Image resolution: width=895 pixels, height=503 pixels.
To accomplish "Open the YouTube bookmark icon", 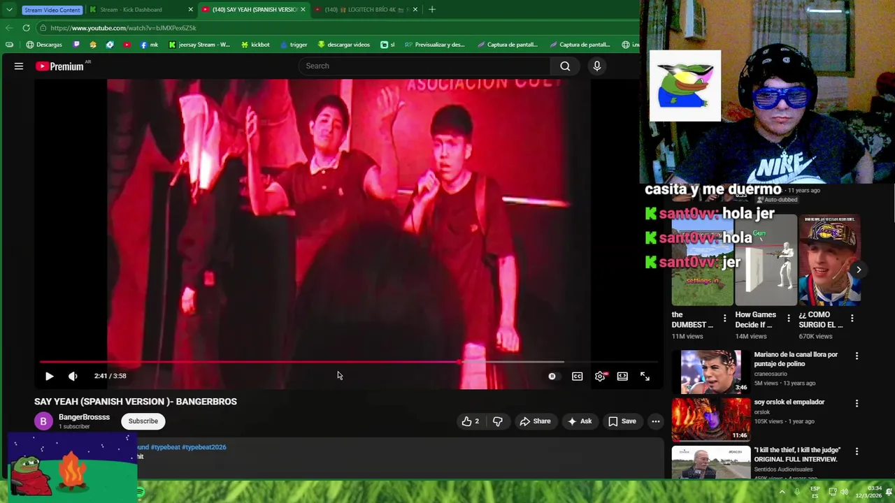I will (127, 45).
